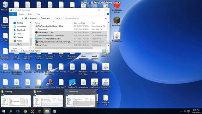Image resolution: width=202 pixels, height=114 pixels.
Task: Open Bandicam recorder from the taskbar
Action: (x=33, y=111)
